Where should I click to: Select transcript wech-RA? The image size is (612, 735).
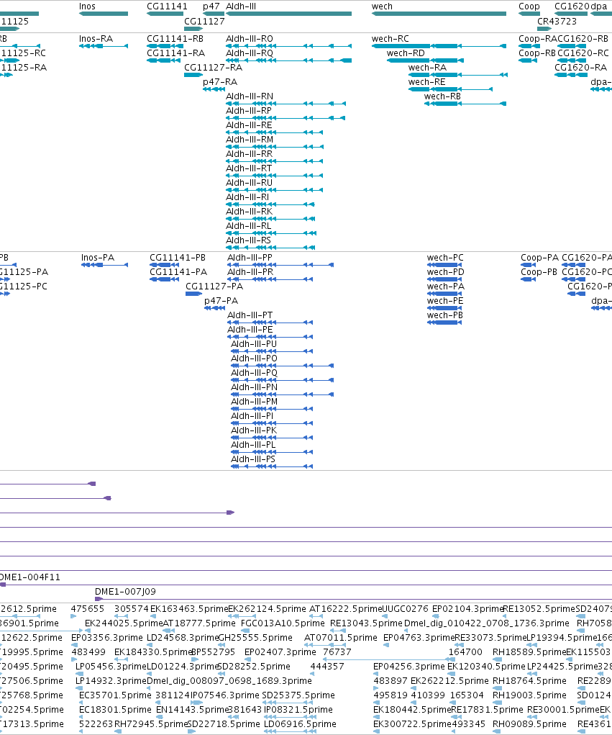[427, 68]
